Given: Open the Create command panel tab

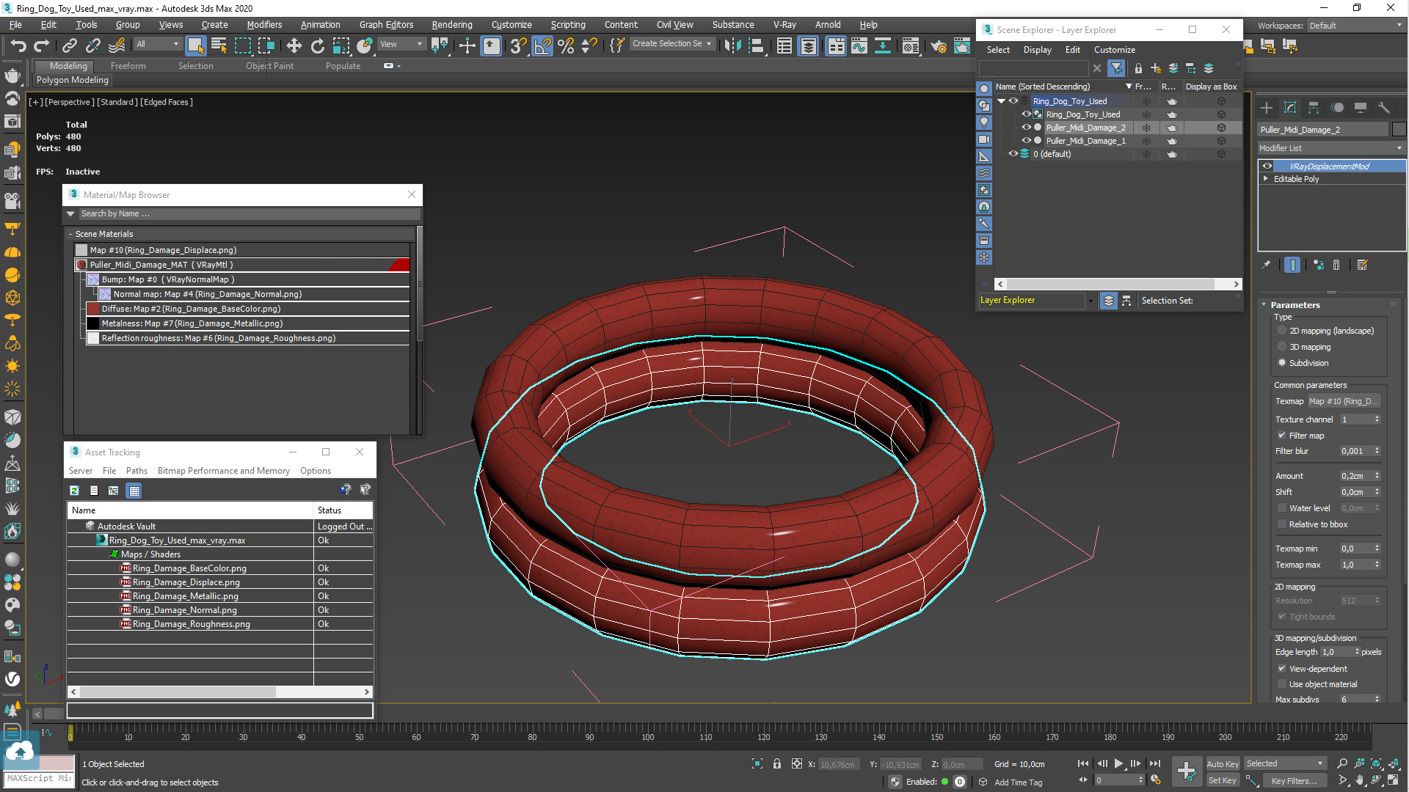Looking at the screenshot, I should tap(1267, 108).
